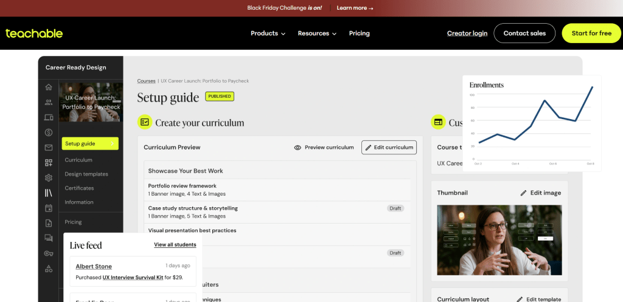Select the Apps grid-plus icon in the sidebar
623x302 pixels.
coord(49,163)
